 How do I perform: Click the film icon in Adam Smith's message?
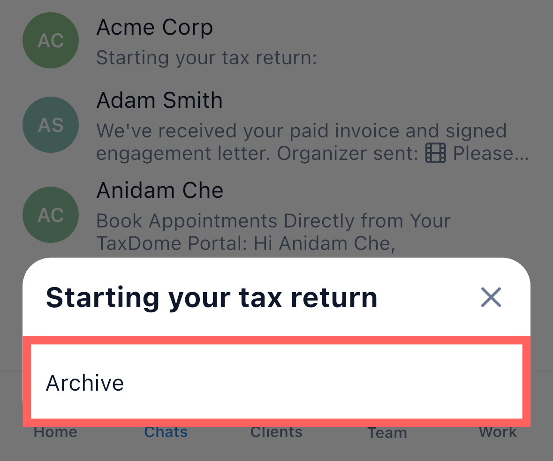pyautogui.click(x=435, y=154)
